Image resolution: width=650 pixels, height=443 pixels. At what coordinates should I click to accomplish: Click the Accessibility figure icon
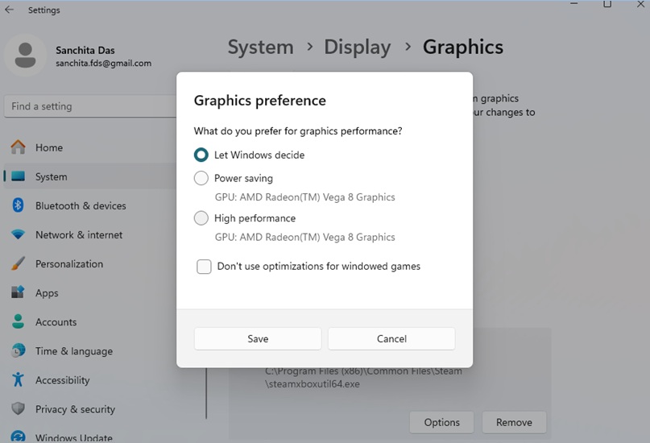[18, 379]
